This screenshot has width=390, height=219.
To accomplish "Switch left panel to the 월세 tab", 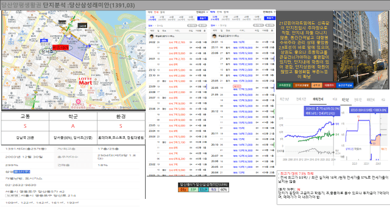I will pyautogui.click(x=162, y=12).
